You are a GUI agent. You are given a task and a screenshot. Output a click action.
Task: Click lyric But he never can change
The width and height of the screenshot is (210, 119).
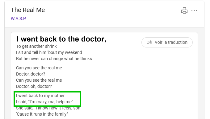[54, 59]
